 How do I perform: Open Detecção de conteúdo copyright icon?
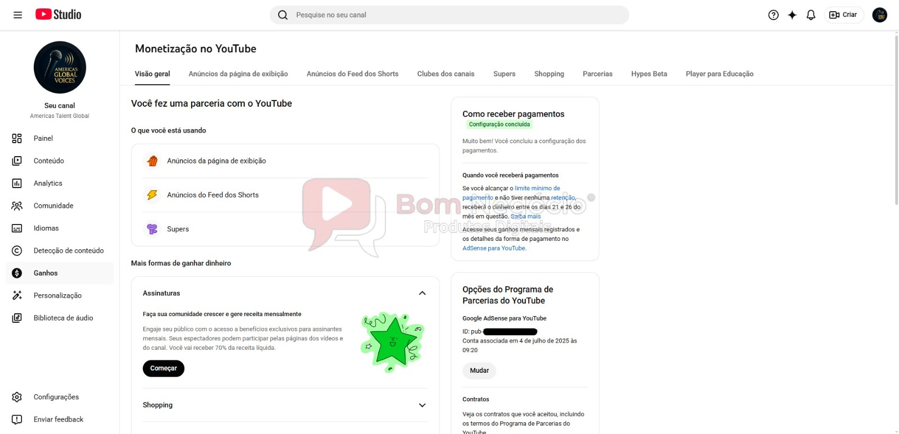pyautogui.click(x=17, y=251)
